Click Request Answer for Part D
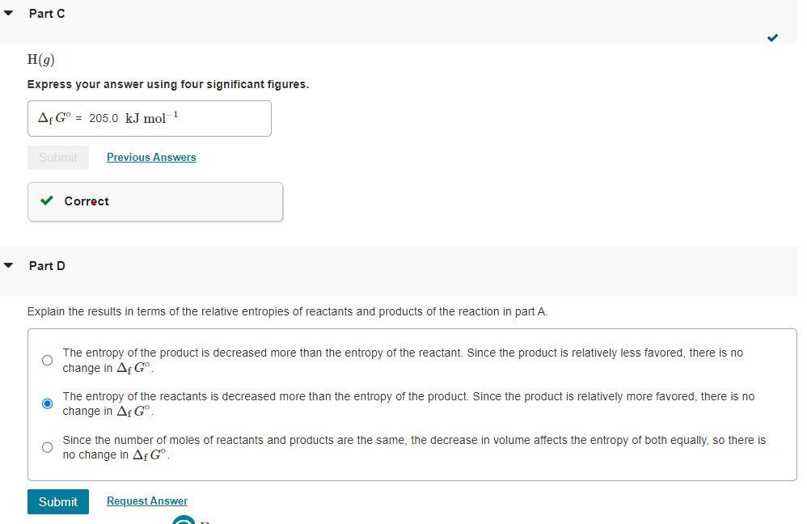807x524 pixels. point(146,501)
